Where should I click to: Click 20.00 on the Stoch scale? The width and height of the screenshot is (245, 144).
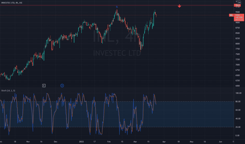(238, 127)
